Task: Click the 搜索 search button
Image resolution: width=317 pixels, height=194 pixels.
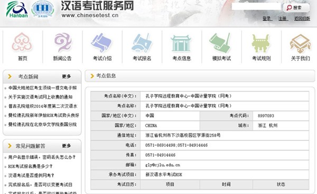Action: [x=296, y=8]
